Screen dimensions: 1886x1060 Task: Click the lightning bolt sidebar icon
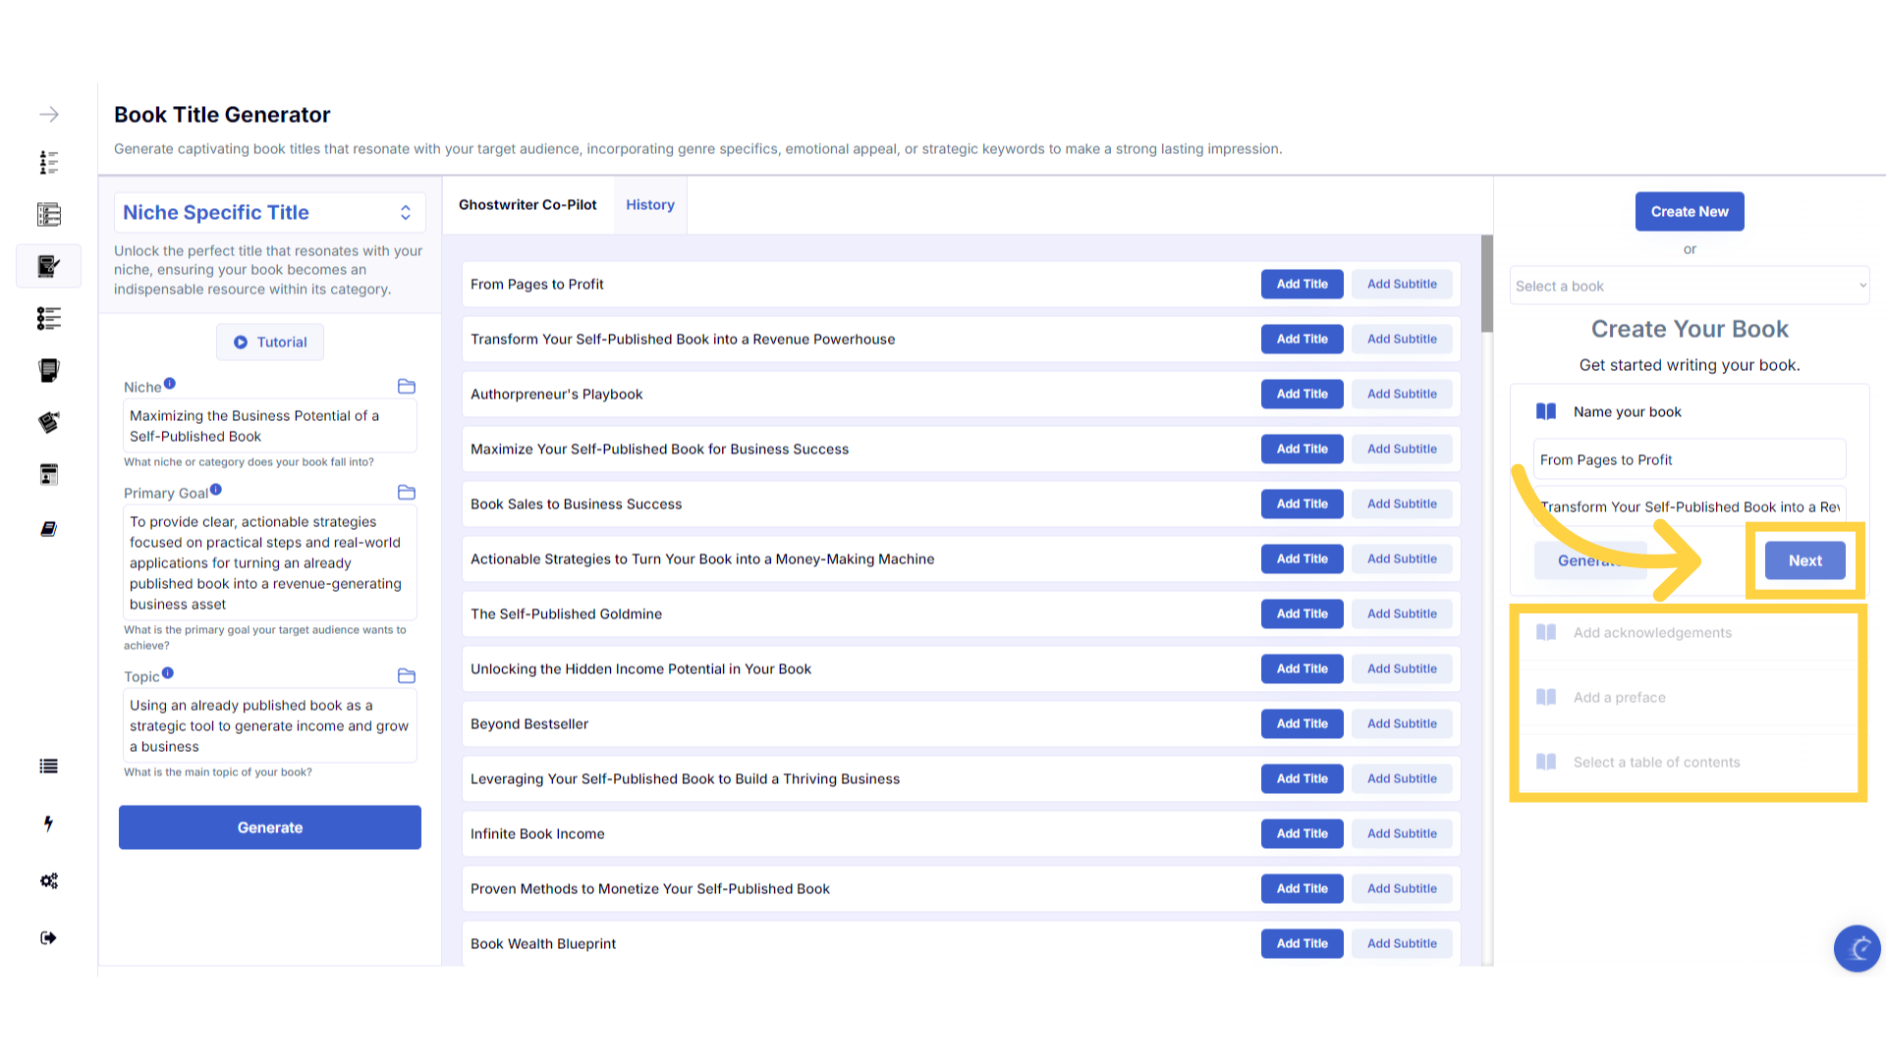(48, 823)
